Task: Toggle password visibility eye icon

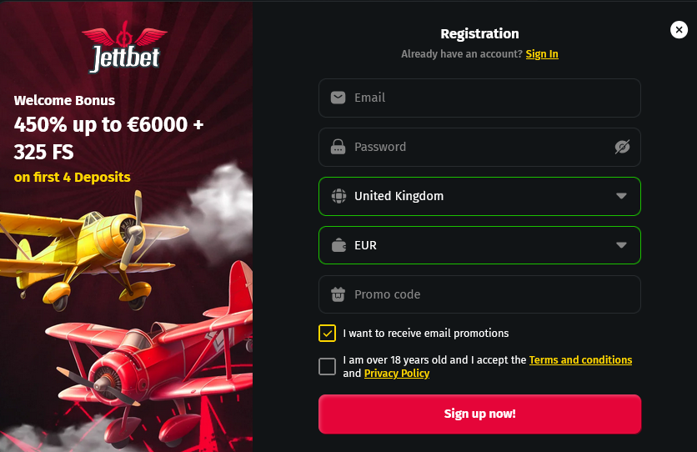Action: click(622, 148)
